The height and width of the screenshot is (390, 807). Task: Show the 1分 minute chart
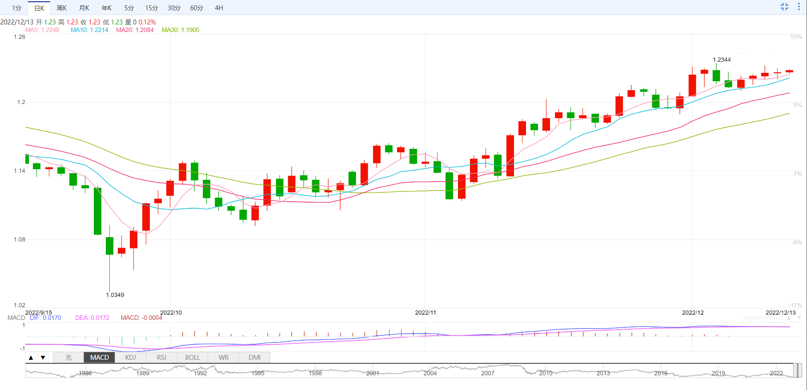pos(16,8)
